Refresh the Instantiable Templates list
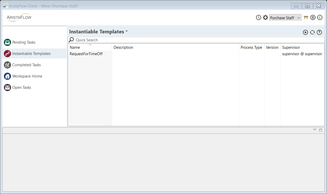Viewport: 327px width, 194px height. [312, 32]
